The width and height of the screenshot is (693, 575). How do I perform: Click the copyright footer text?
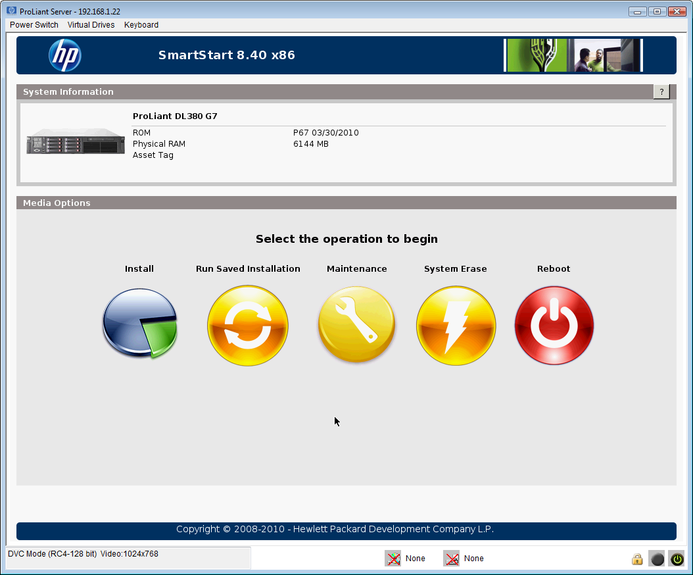[335, 529]
